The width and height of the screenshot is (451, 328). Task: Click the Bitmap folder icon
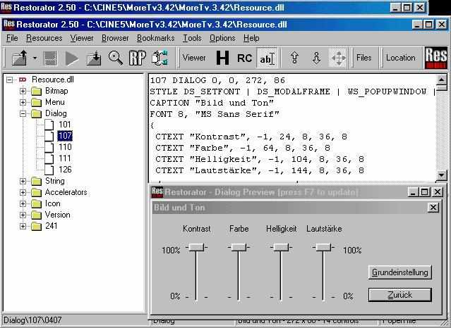point(36,92)
